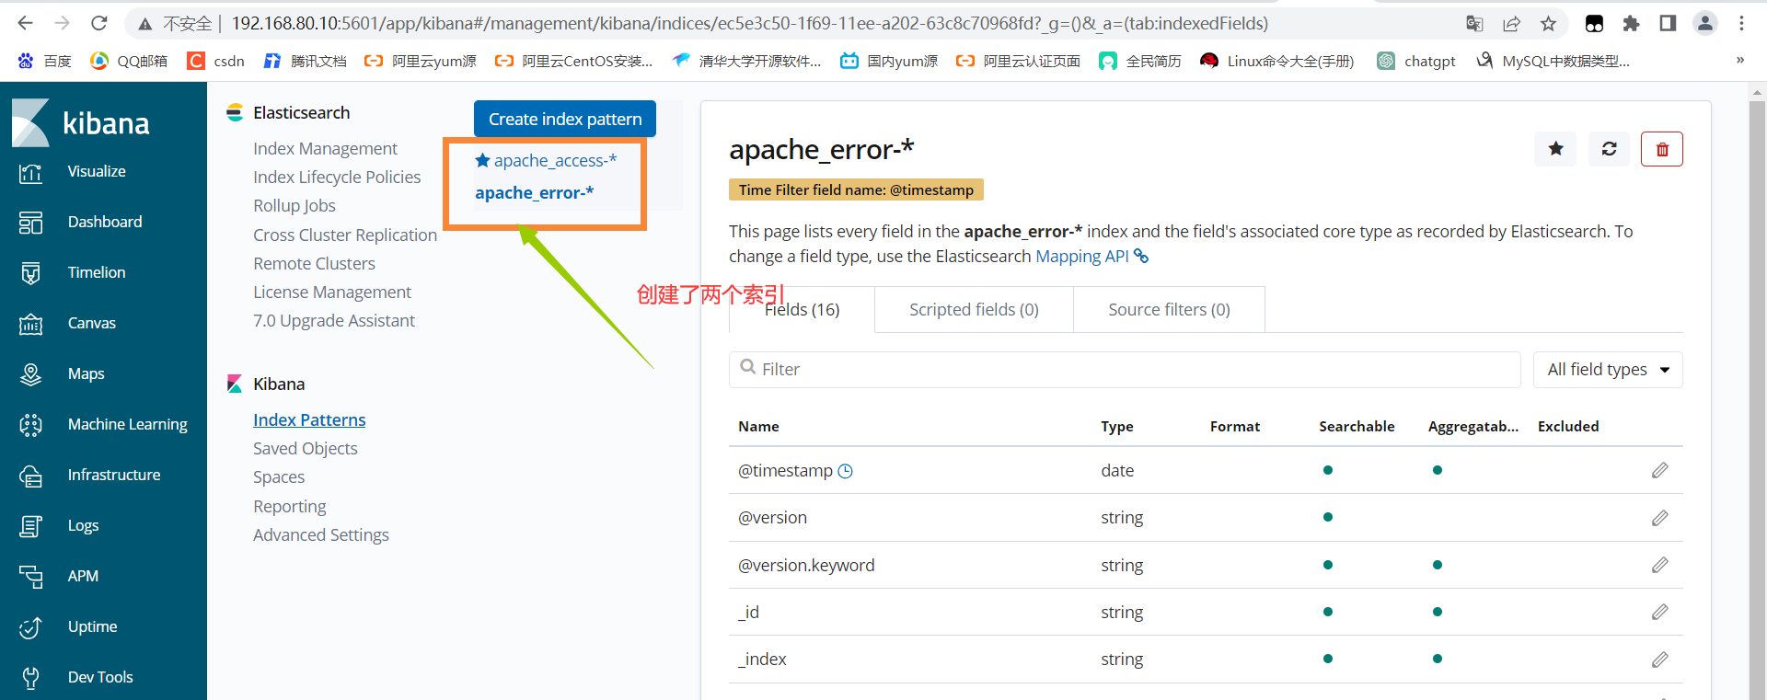Open License Management menu item
The image size is (1767, 700).
[x=332, y=293]
